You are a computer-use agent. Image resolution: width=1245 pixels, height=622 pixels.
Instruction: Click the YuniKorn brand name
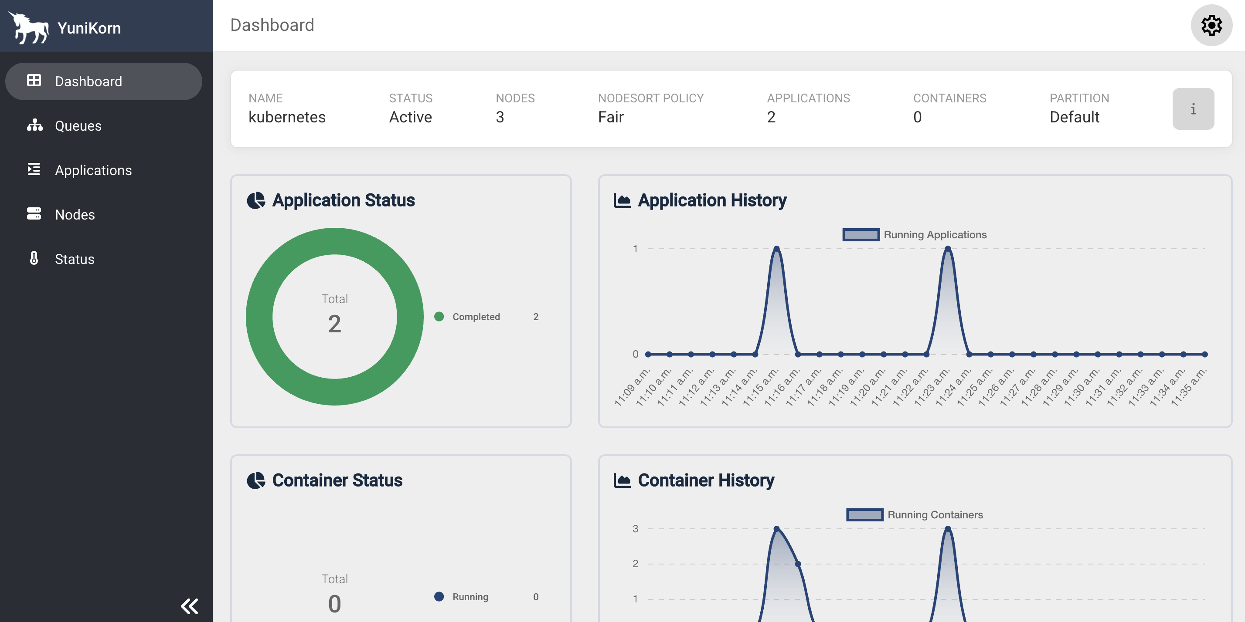(89, 28)
